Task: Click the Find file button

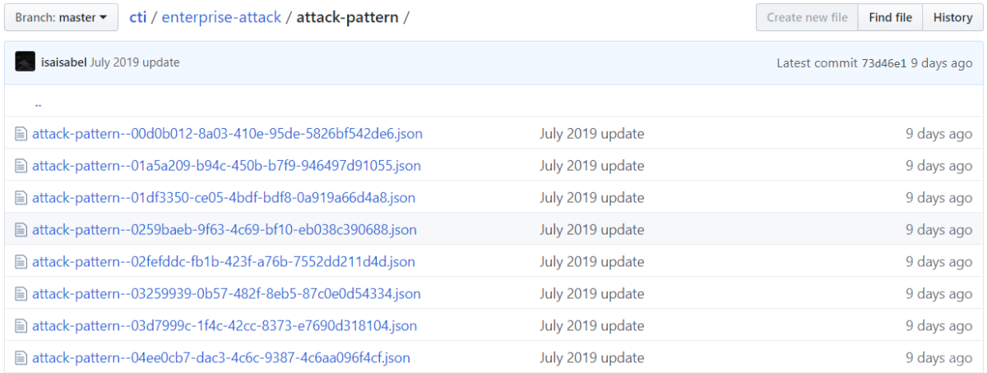Action: click(890, 17)
